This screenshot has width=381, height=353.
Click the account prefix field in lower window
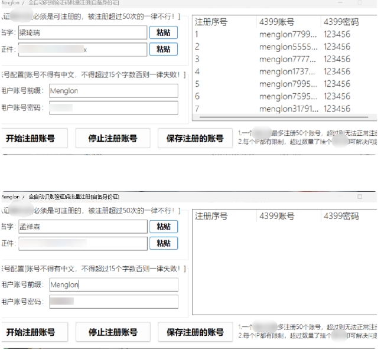pyautogui.click(x=113, y=285)
